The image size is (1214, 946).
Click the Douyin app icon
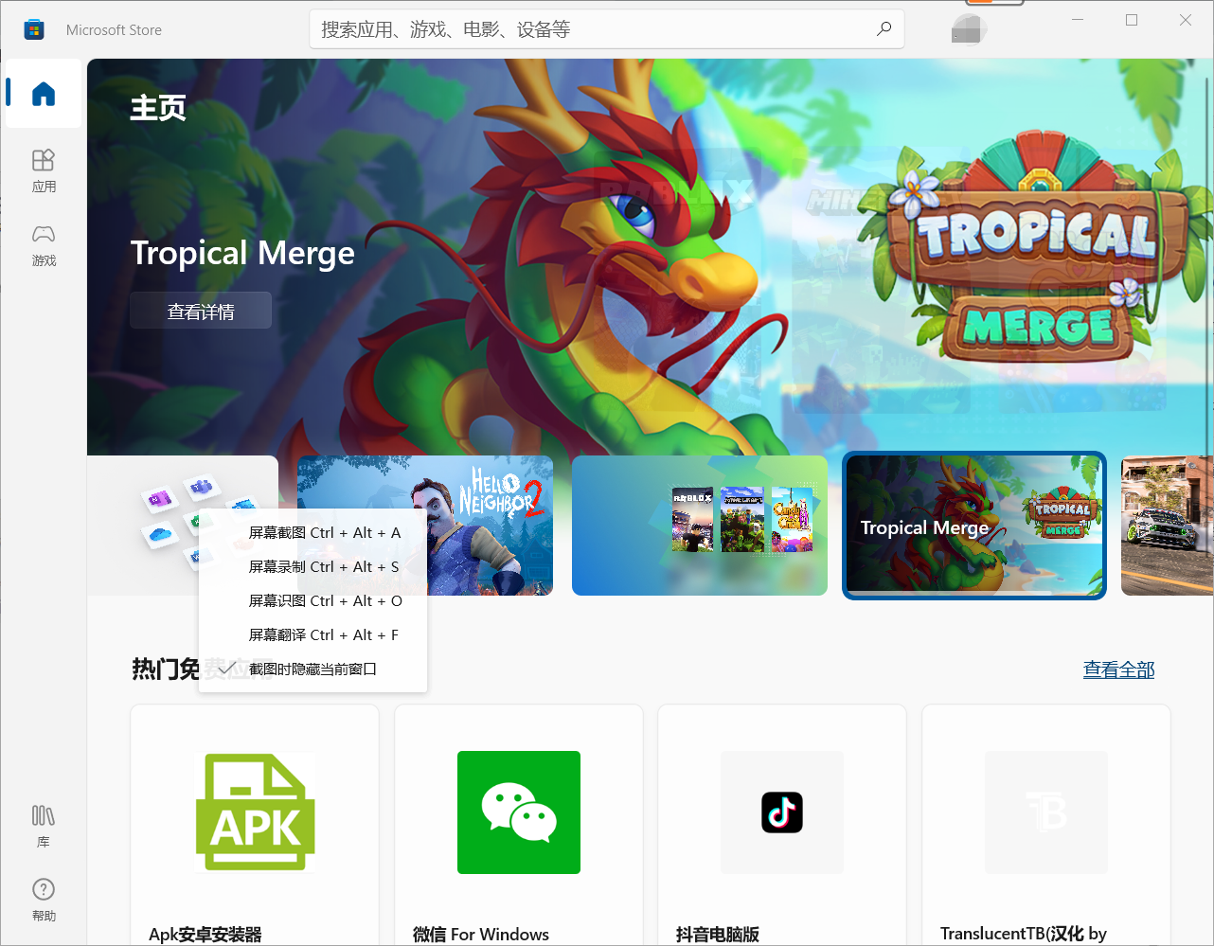click(782, 812)
